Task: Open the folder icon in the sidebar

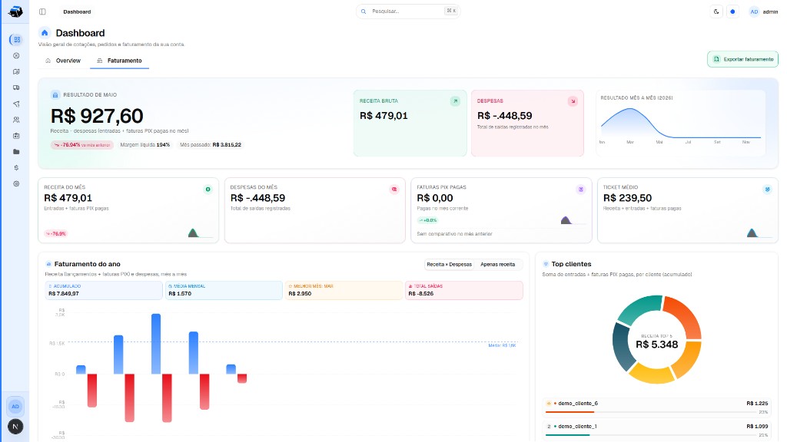Action: (16, 152)
